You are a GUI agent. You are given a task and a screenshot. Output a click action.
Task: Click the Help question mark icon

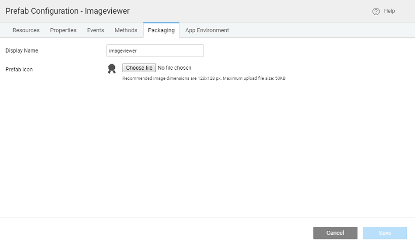coord(376,11)
